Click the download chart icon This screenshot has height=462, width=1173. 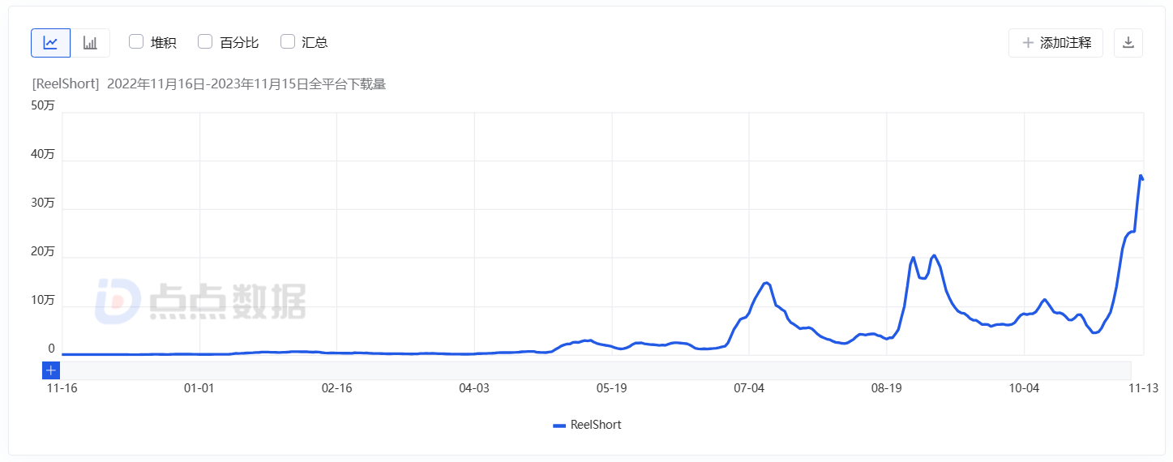pos(1128,43)
